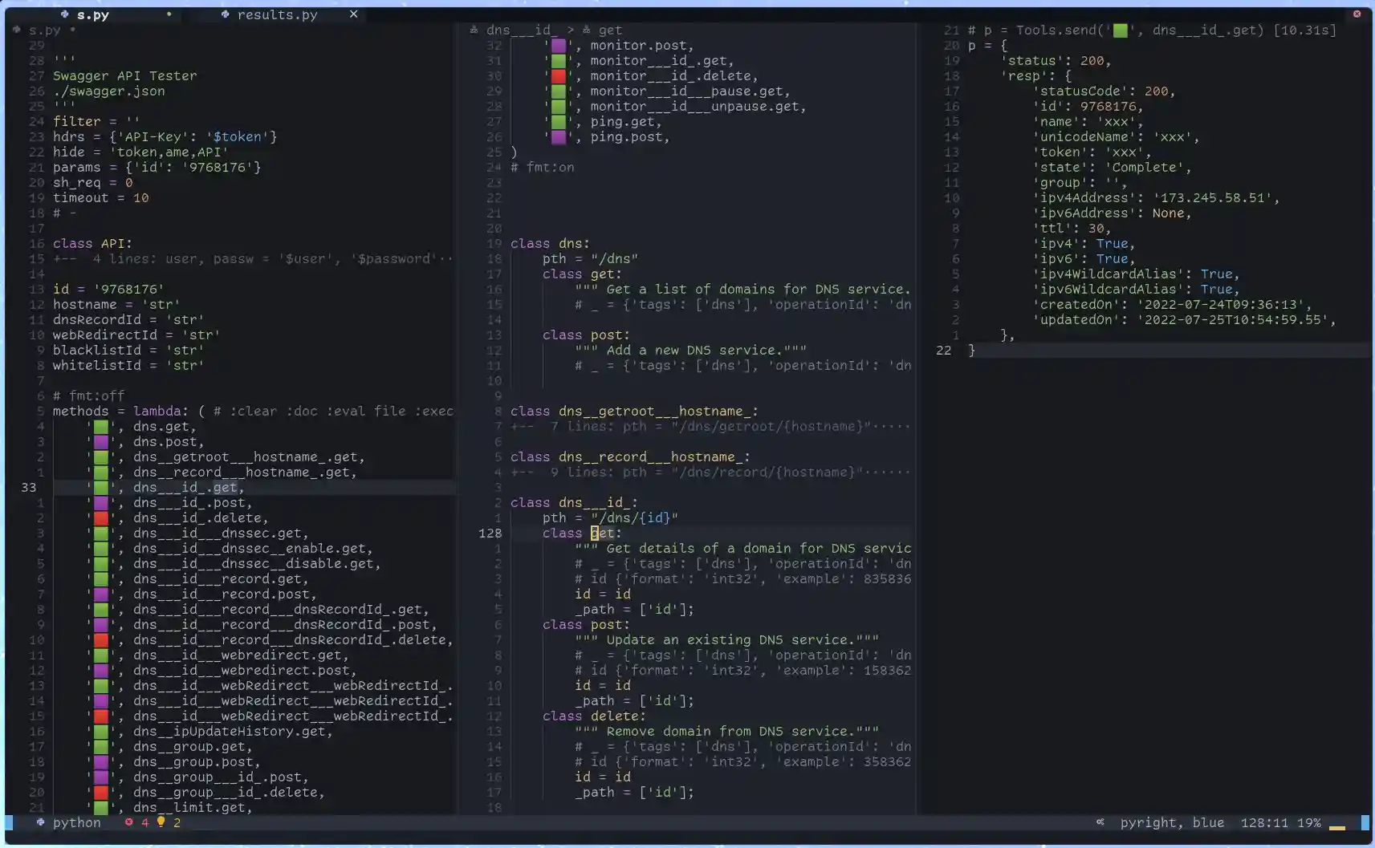Click the green swatch beside dns.get
This screenshot has height=848, width=1375.
pos(101,427)
